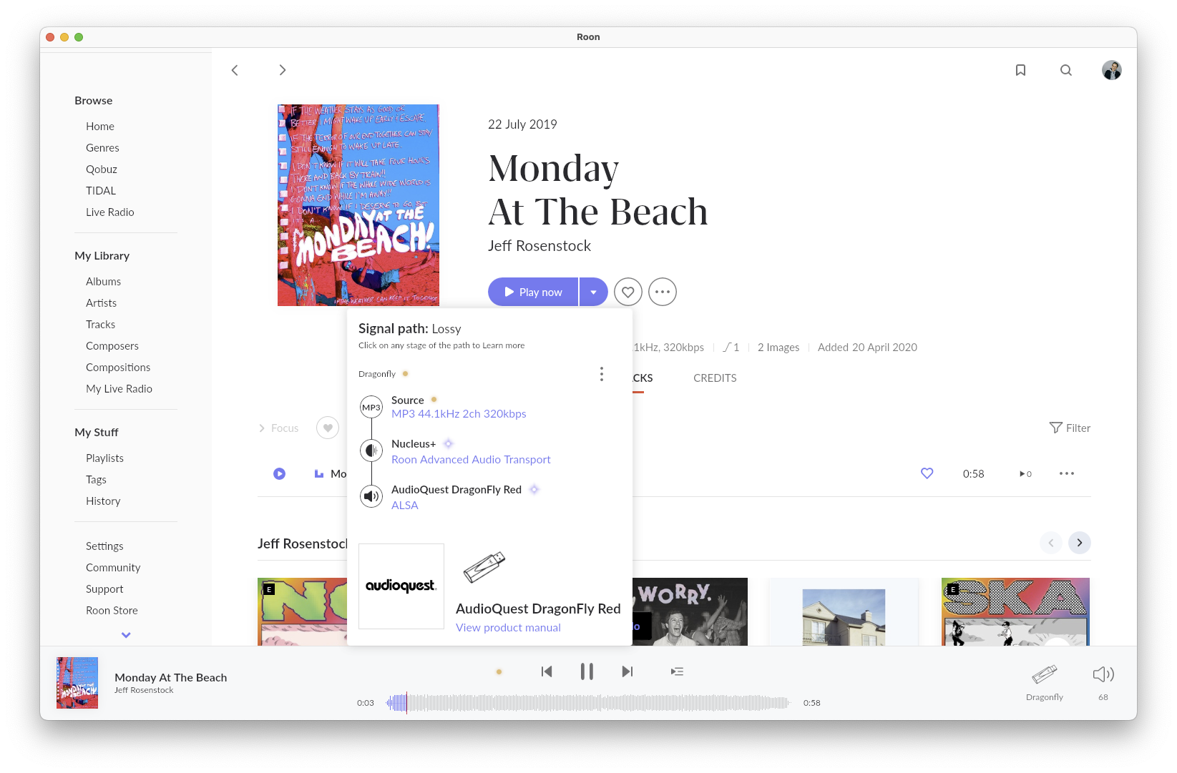Open the house photo album thumbnail
The image size is (1177, 773).
point(844,612)
